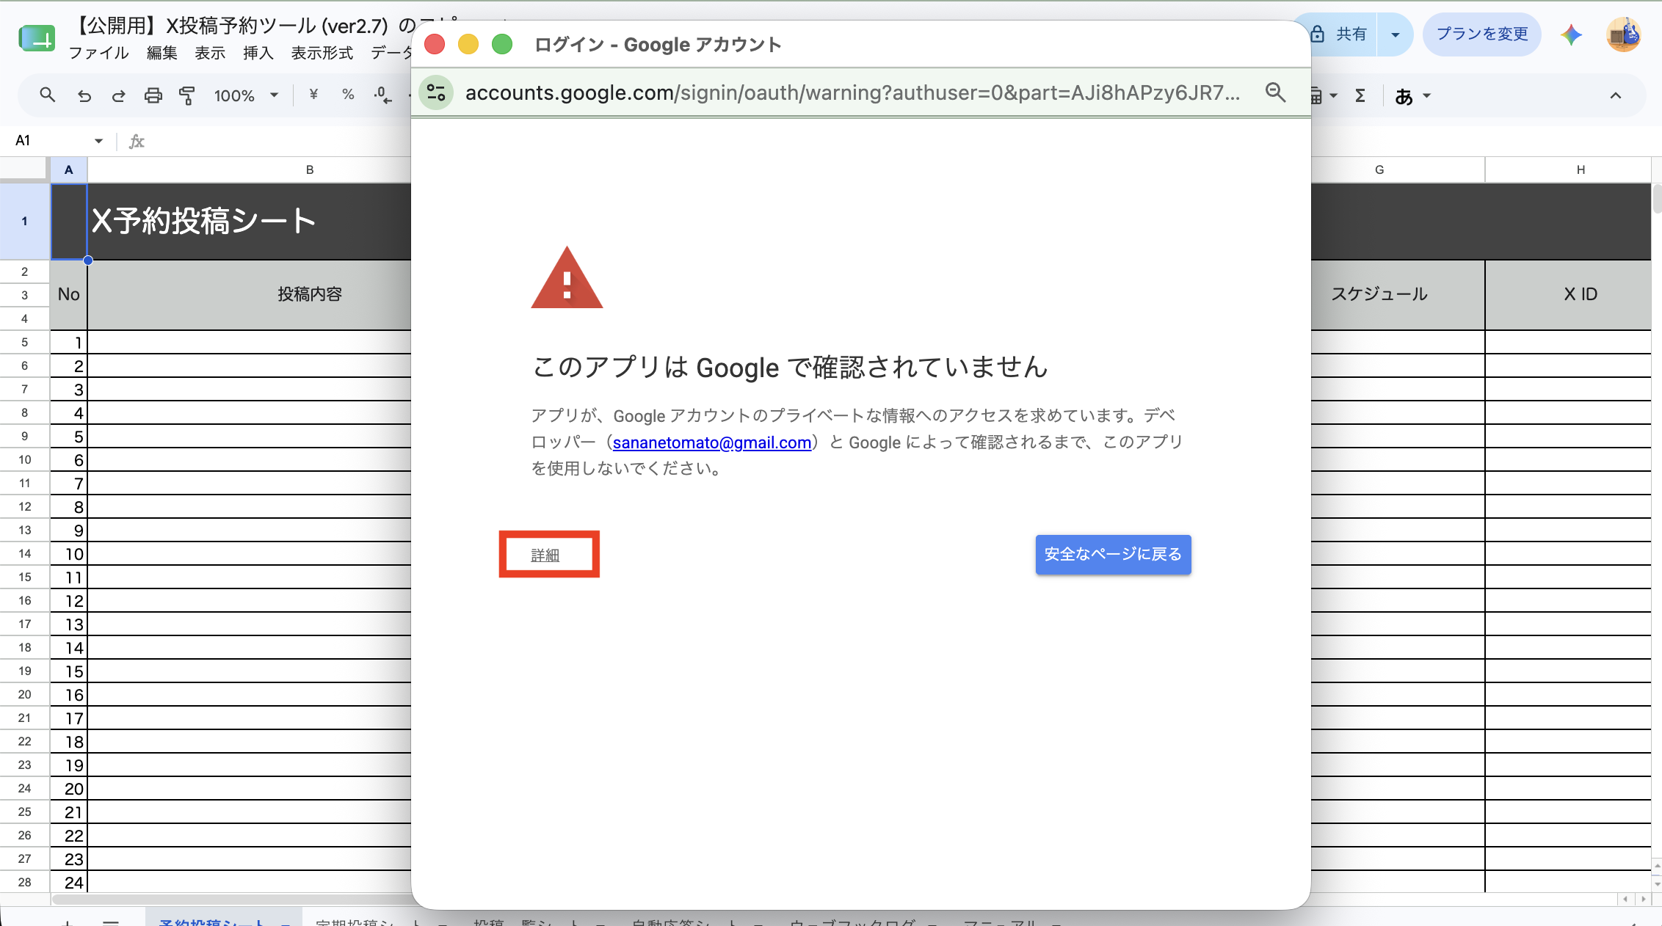Open the cell name box dropdown for A1
Screen dimensions: 1662x926
pyautogui.click(x=98, y=141)
